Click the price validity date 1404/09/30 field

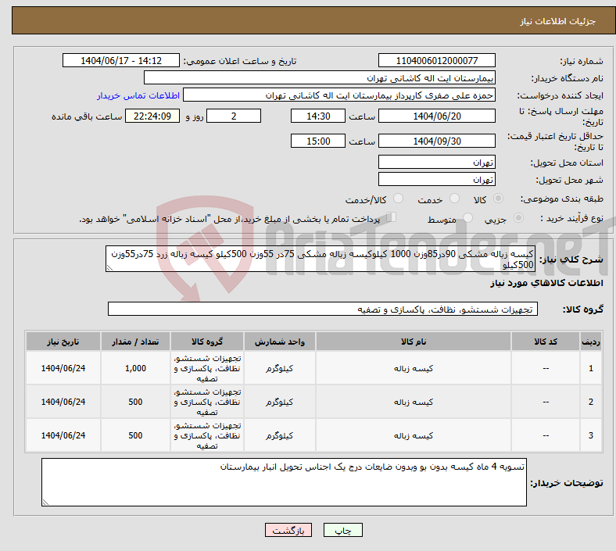[436, 141]
